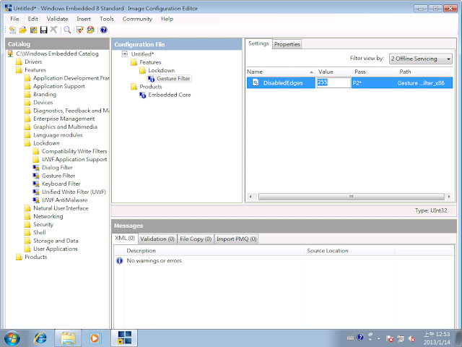Switch to the File Copy (0) tab
462x347 pixels.
coord(196,239)
